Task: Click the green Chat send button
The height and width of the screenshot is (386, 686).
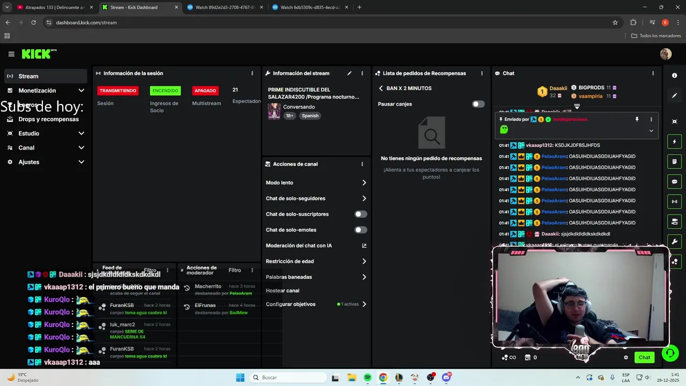Action: tap(644, 358)
